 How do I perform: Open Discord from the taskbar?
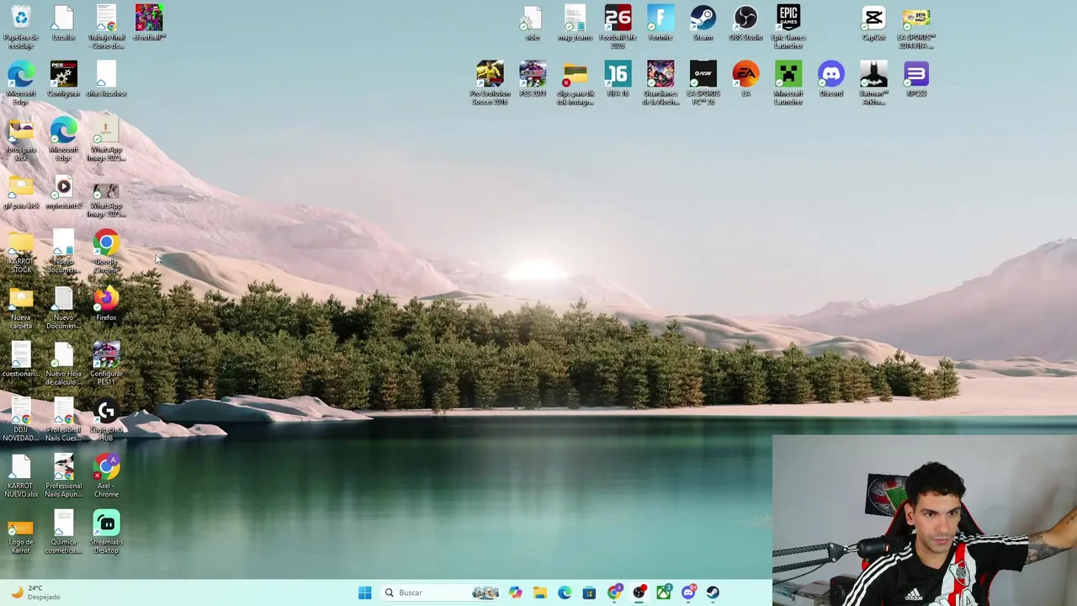[x=688, y=593]
